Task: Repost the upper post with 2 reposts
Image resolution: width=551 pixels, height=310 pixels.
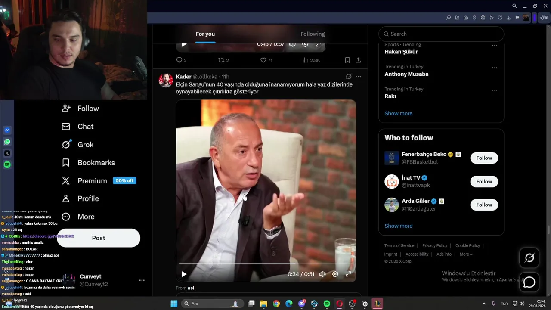Action: pos(223,60)
